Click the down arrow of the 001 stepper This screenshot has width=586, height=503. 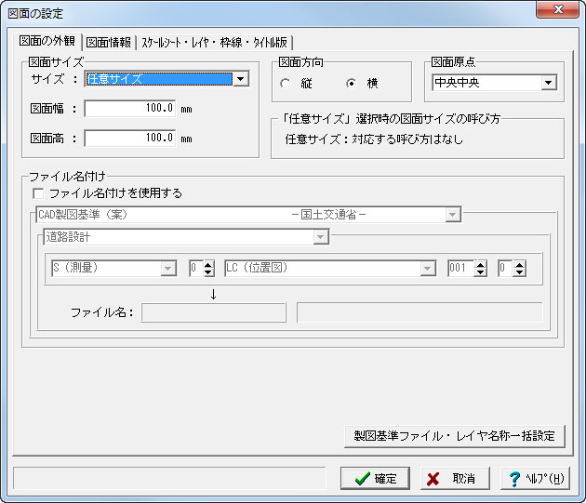coord(481,272)
